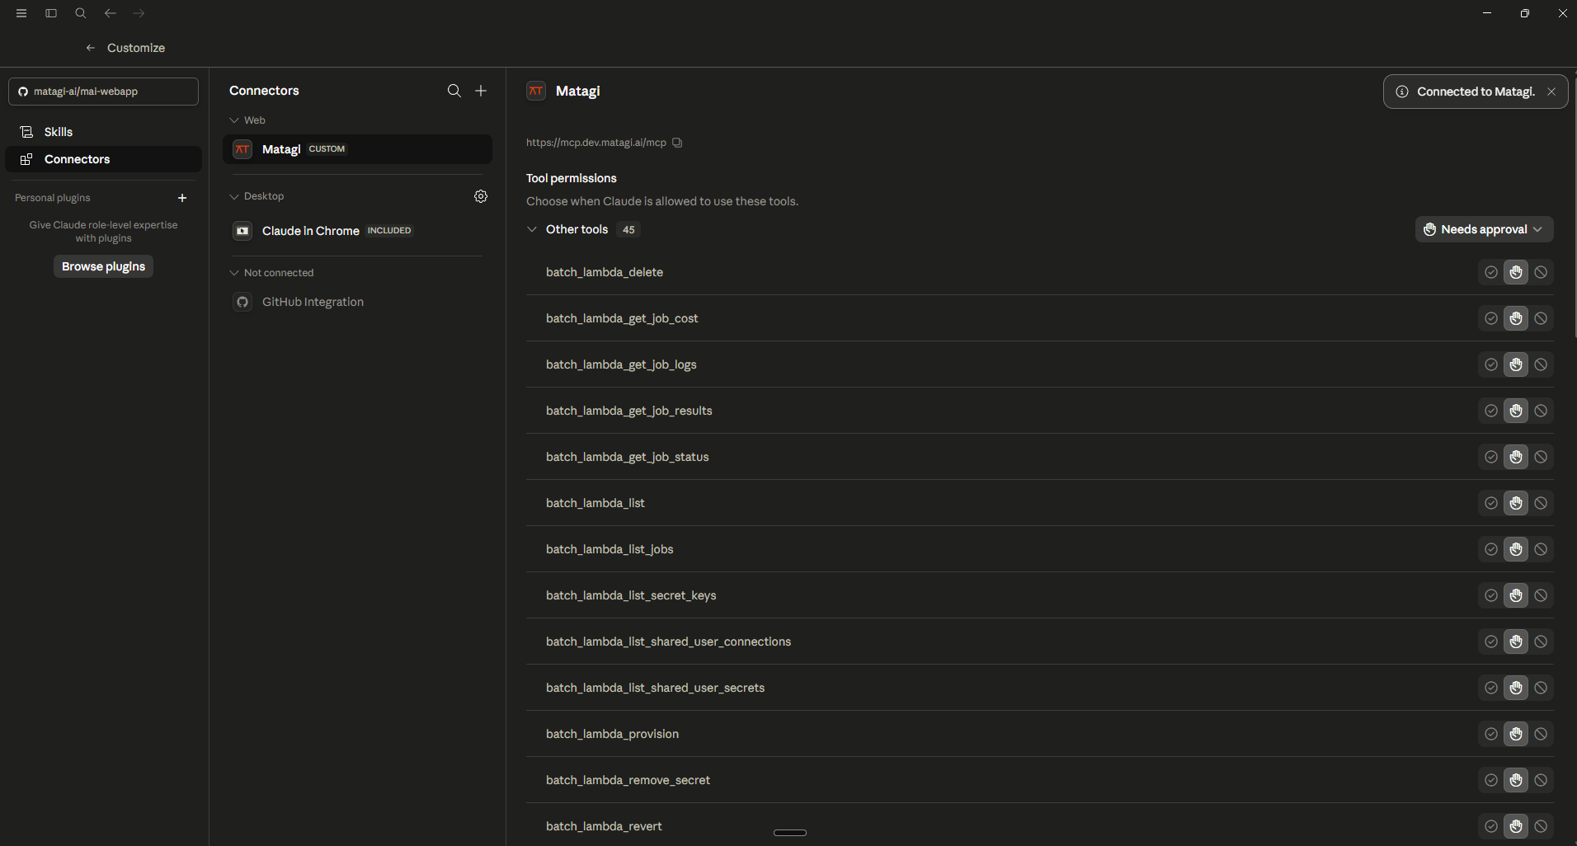Set batch_lambda_list_jobs to needs approval
The width and height of the screenshot is (1577, 846).
coord(1516,549)
